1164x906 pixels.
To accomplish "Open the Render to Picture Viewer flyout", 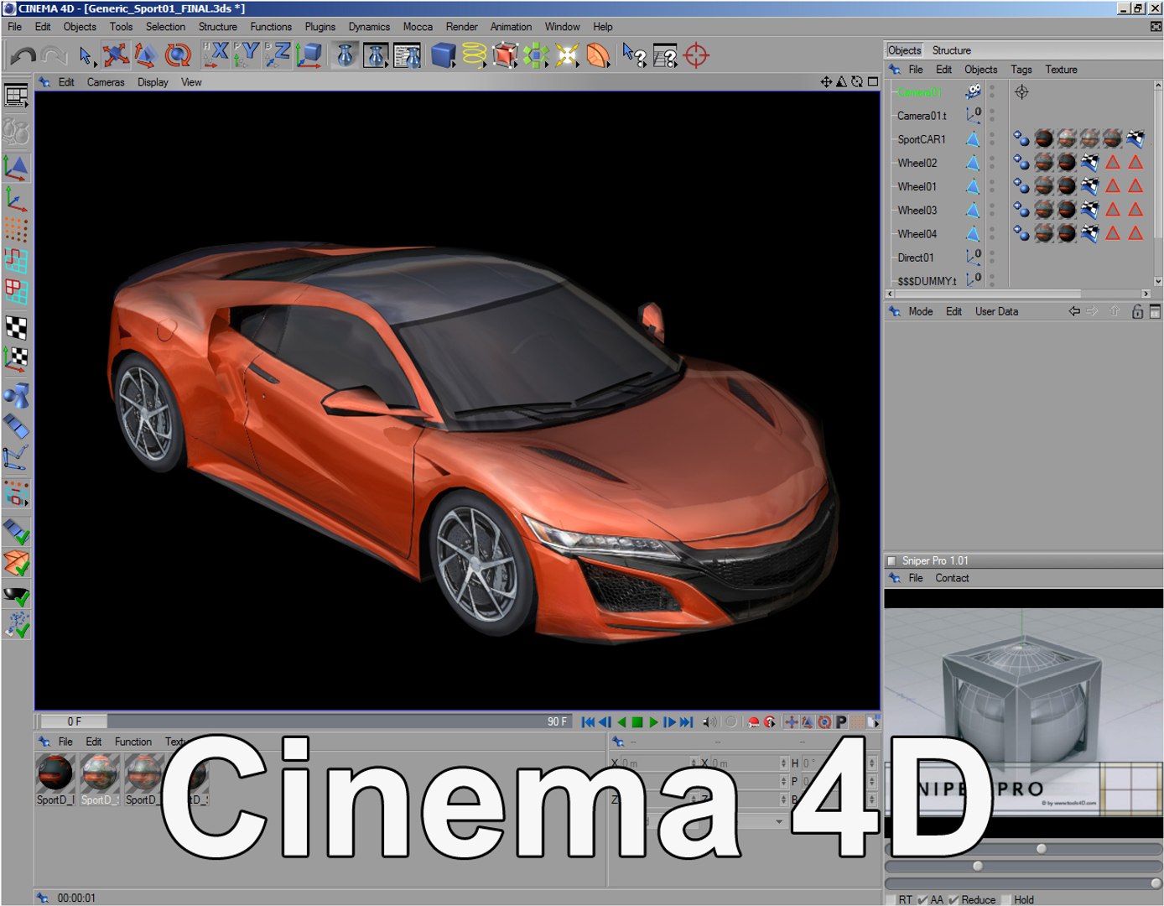I will (x=376, y=55).
